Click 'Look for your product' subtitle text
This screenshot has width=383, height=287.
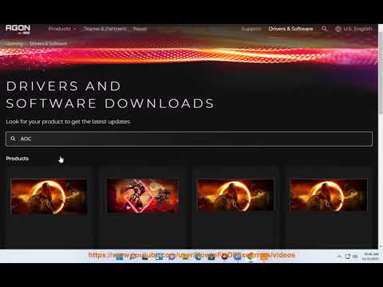coord(69,122)
